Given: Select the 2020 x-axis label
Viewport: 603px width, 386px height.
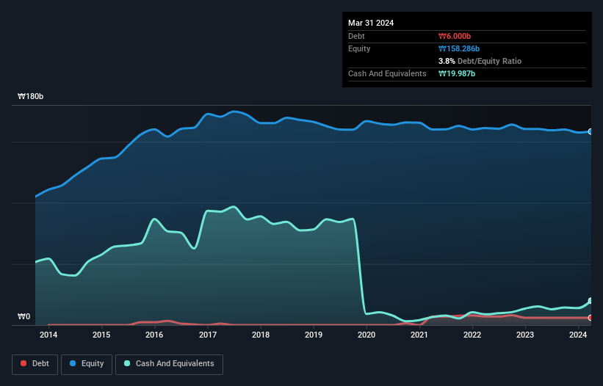Looking at the screenshot, I should pyautogui.click(x=367, y=335).
